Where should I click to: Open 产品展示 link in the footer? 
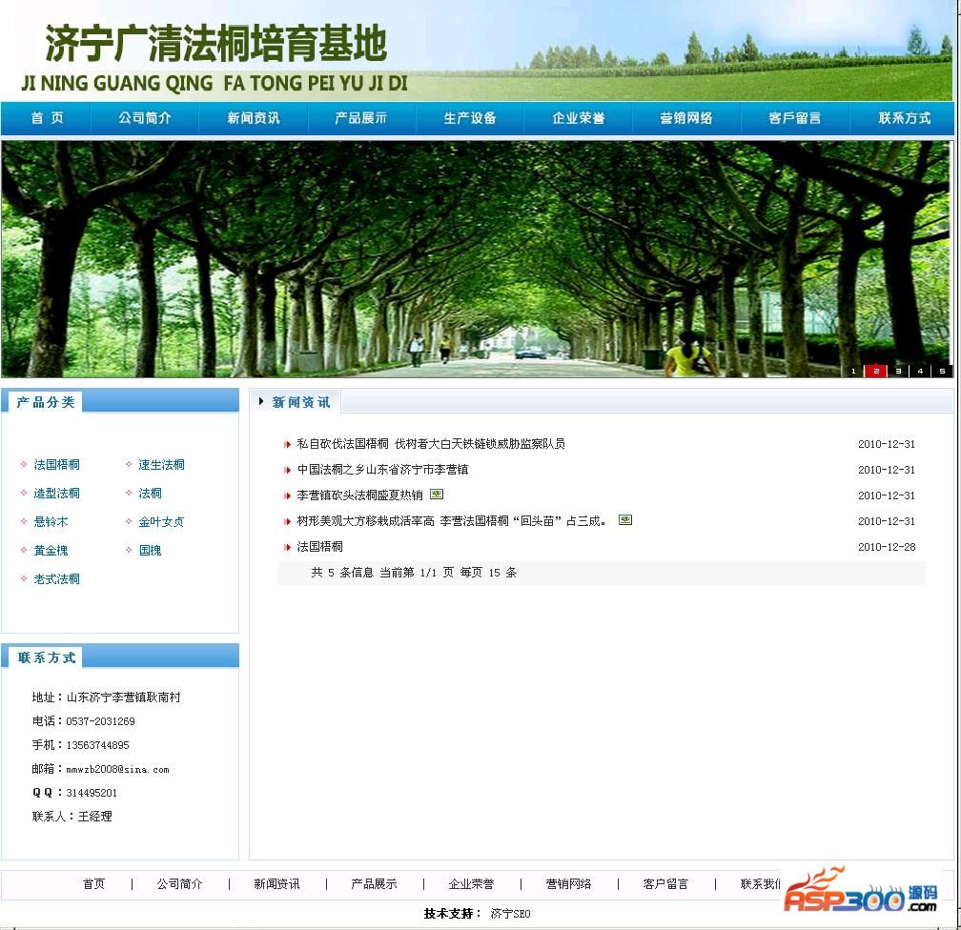pos(374,883)
